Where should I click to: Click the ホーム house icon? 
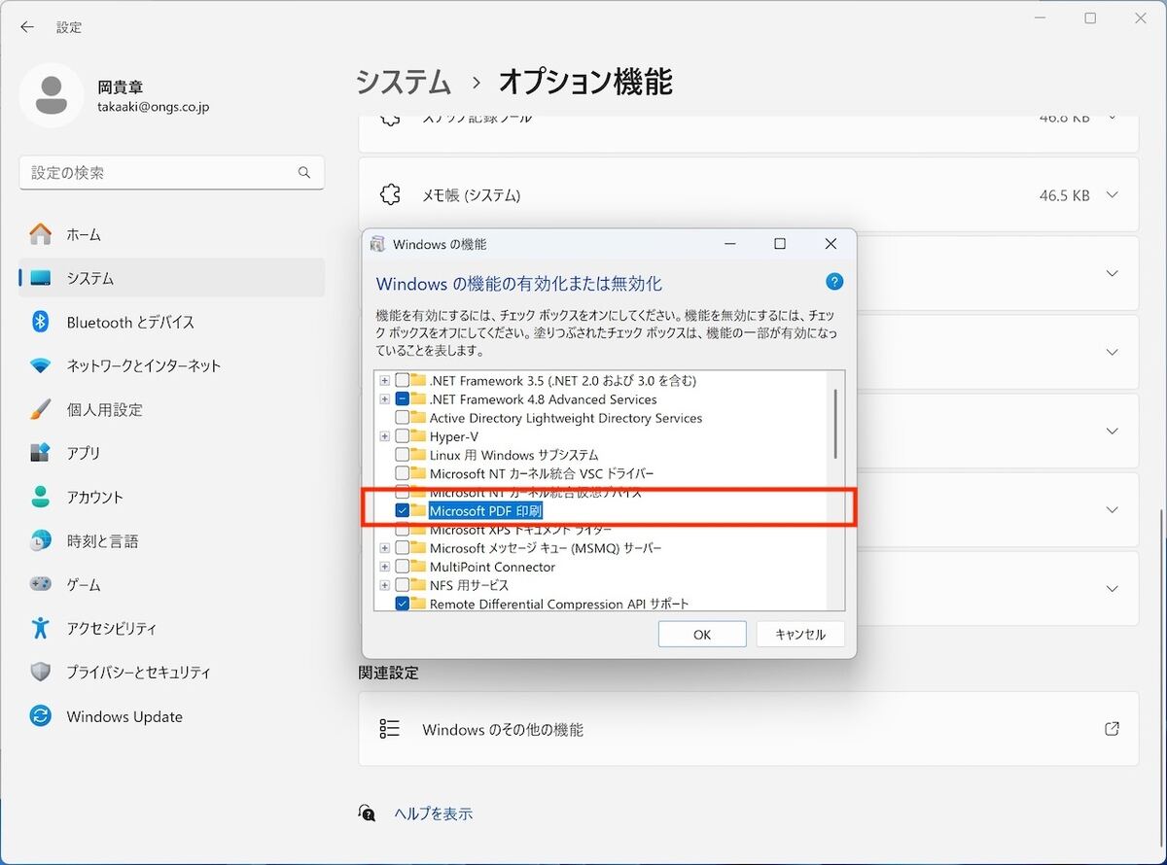coord(40,234)
